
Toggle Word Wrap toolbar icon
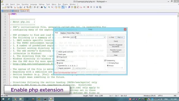coord(63,7)
